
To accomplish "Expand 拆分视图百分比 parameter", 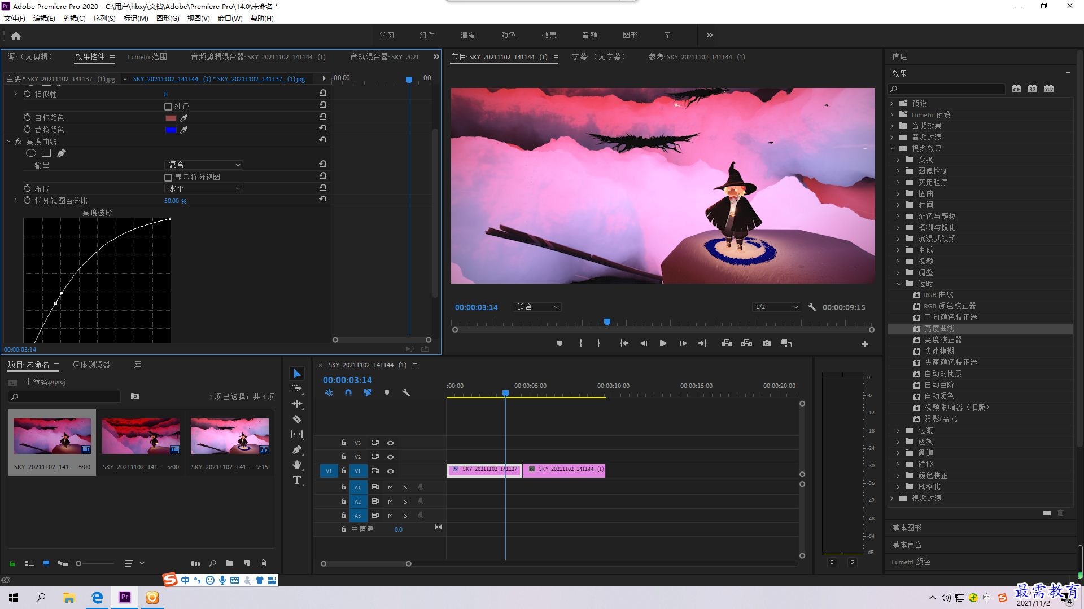I will click(15, 200).
